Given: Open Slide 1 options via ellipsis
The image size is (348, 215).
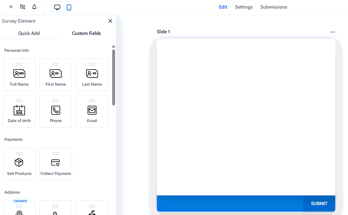Looking at the screenshot, I should coord(333,32).
